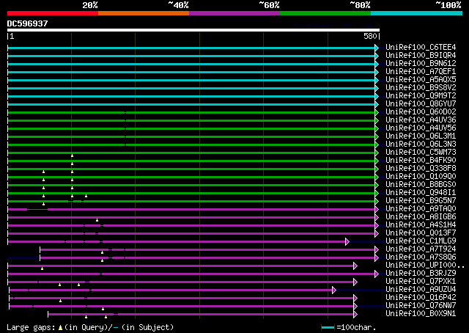This screenshot has width=469, height=333.
Task: Click the UniRef100_A9TAQ0 label
Action: coord(420,209)
